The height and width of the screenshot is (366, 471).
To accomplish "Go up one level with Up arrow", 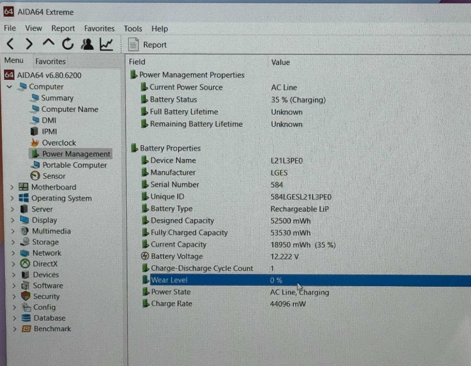I will [x=48, y=44].
